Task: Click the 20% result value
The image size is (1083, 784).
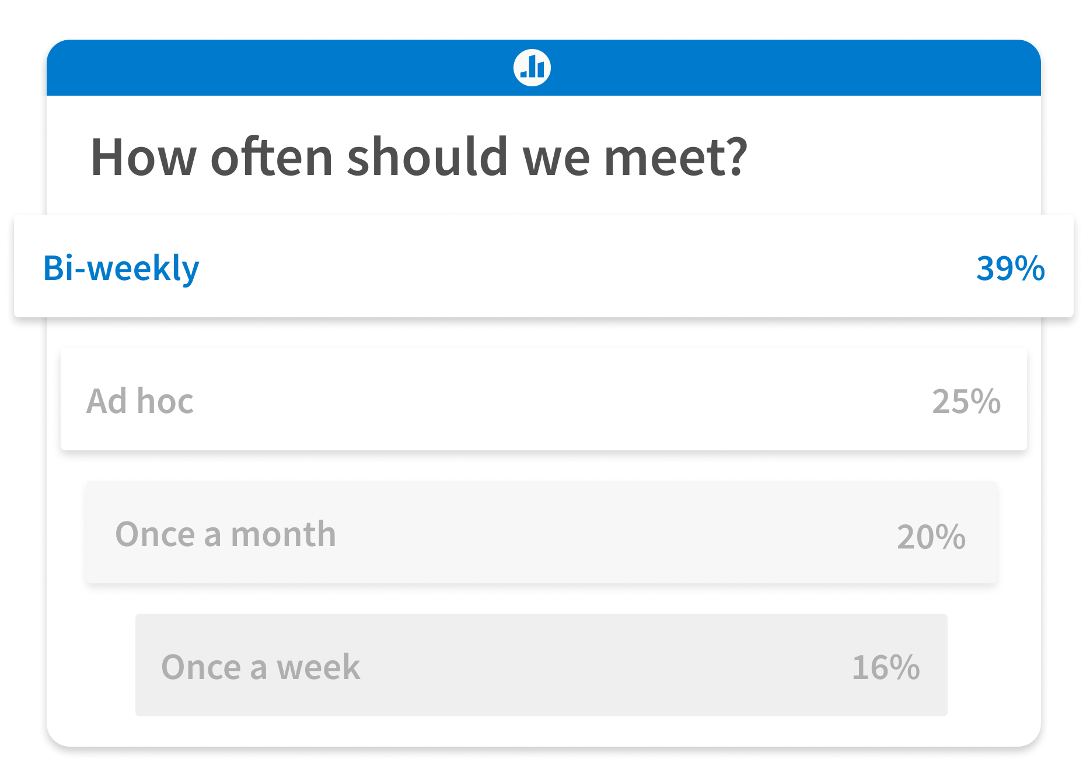Action: point(931,537)
